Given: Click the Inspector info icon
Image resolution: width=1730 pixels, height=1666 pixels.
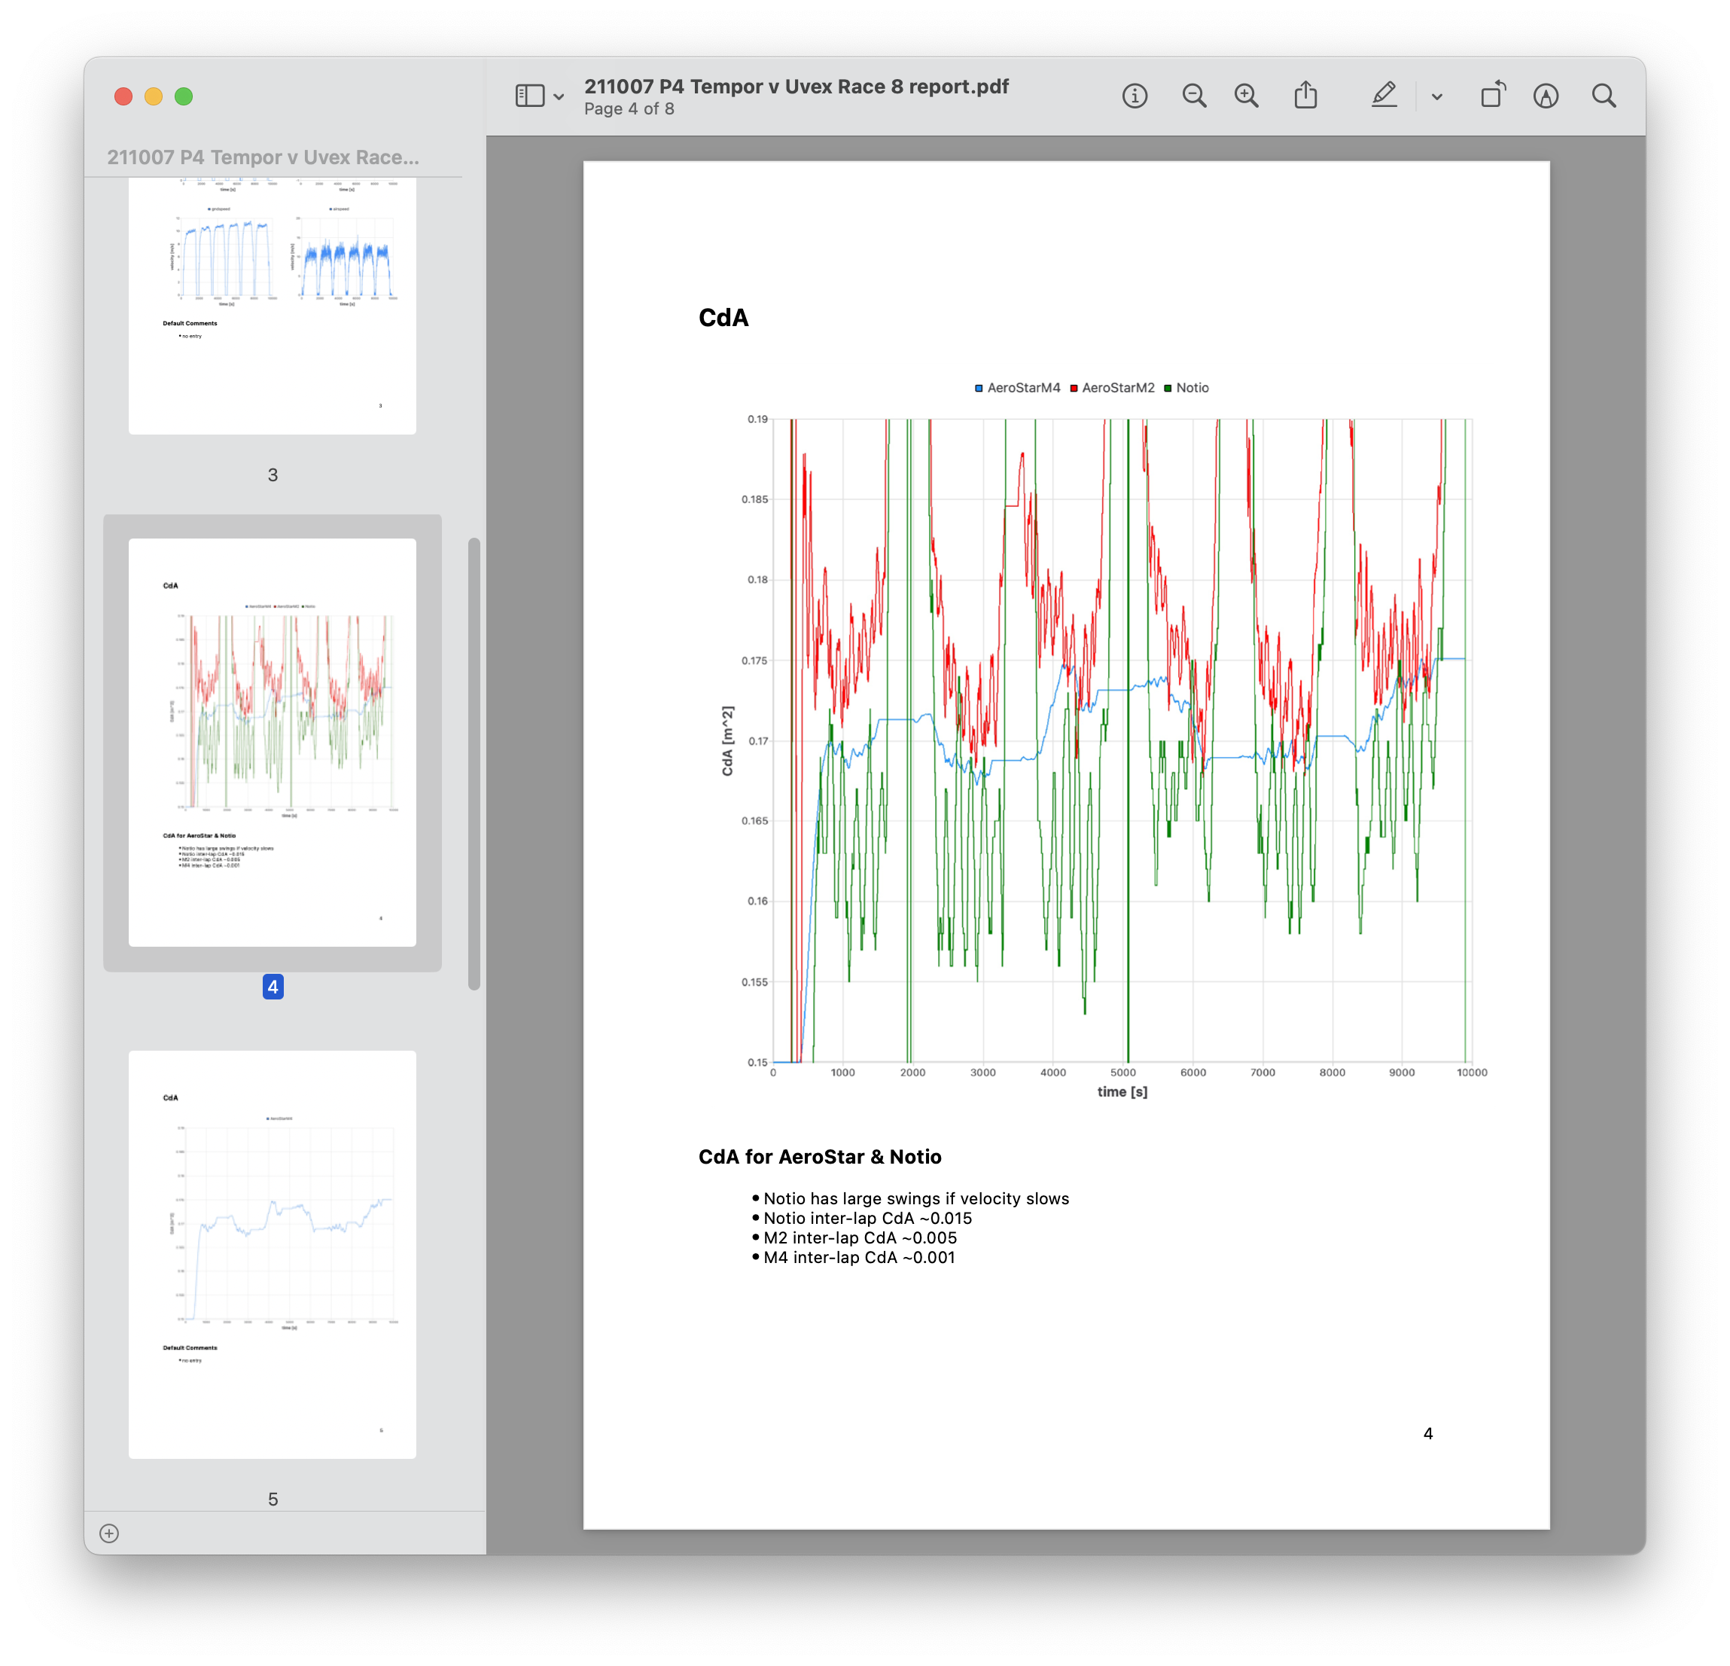Looking at the screenshot, I should point(1135,96).
